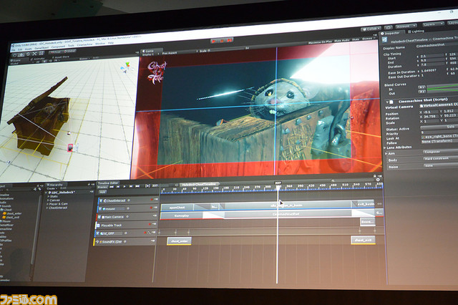Image resolution: width=458 pixels, height=305 pixels.
Task: Select the Scale tool in the Unity toolbar
Action: click(x=34, y=54)
